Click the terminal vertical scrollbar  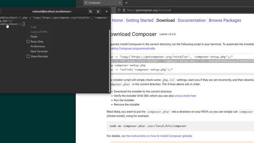(110, 61)
